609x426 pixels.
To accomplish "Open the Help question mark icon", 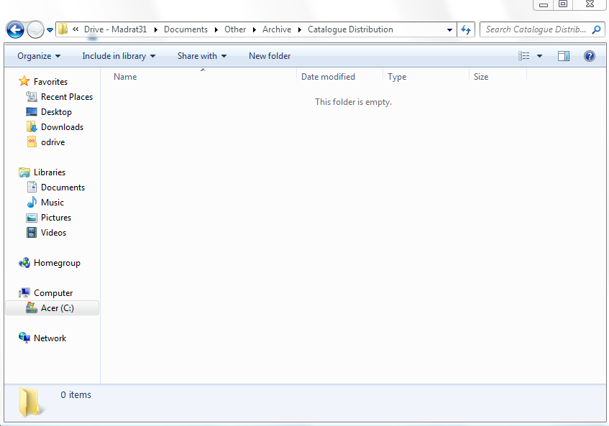I will (x=590, y=56).
